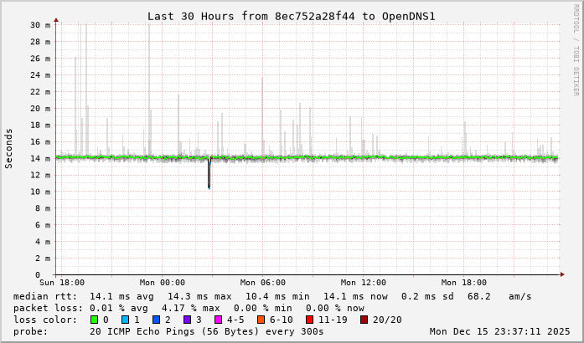Select the blue 2 loss color swatch
Image resolution: width=584 pixels, height=343 pixels.
(x=156, y=320)
